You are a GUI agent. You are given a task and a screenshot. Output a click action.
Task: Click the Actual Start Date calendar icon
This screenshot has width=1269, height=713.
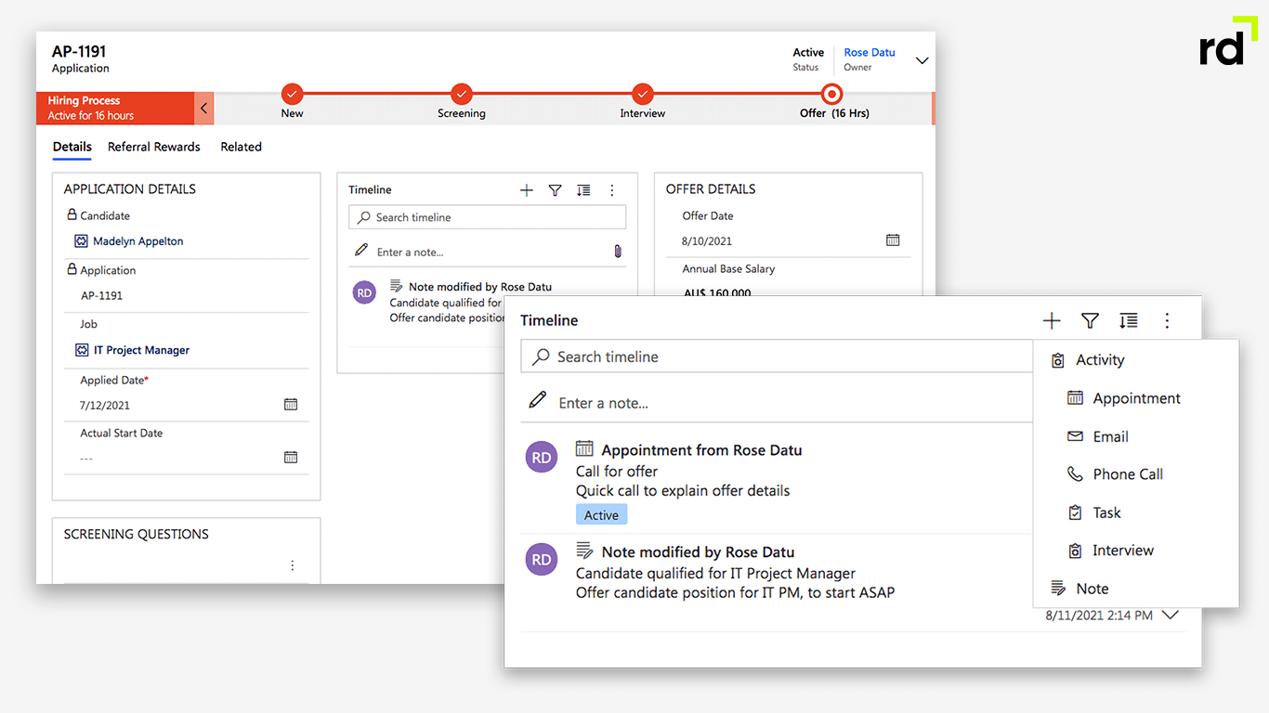coord(291,458)
